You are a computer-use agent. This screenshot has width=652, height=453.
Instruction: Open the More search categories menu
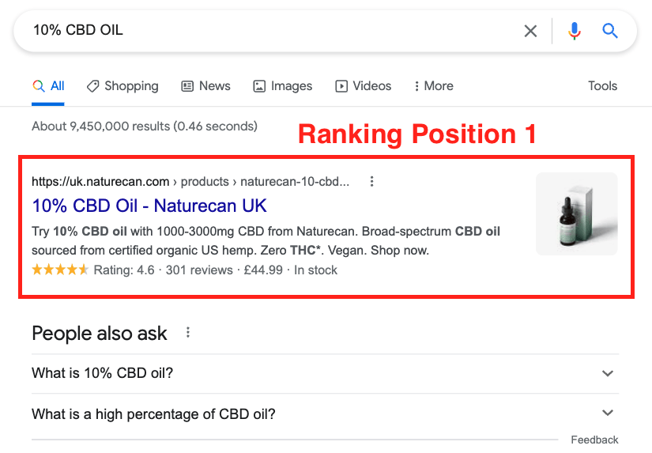click(434, 86)
